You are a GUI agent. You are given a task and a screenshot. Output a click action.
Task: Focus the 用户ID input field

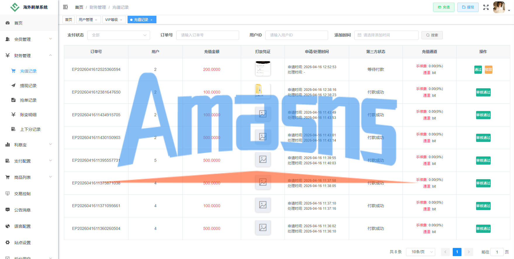click(x=297, y=35)
